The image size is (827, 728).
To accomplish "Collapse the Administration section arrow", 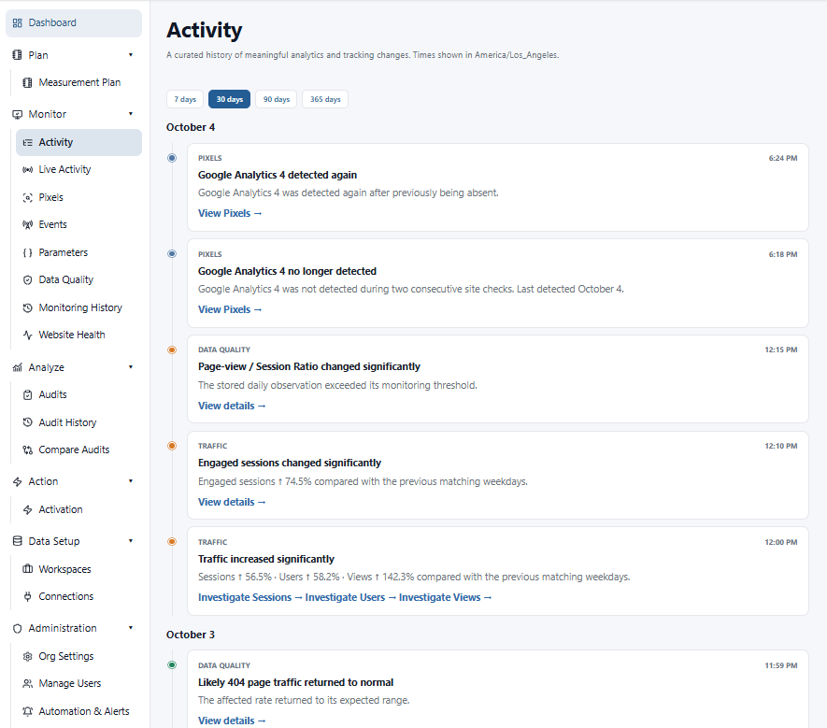I will coord(131,628).
